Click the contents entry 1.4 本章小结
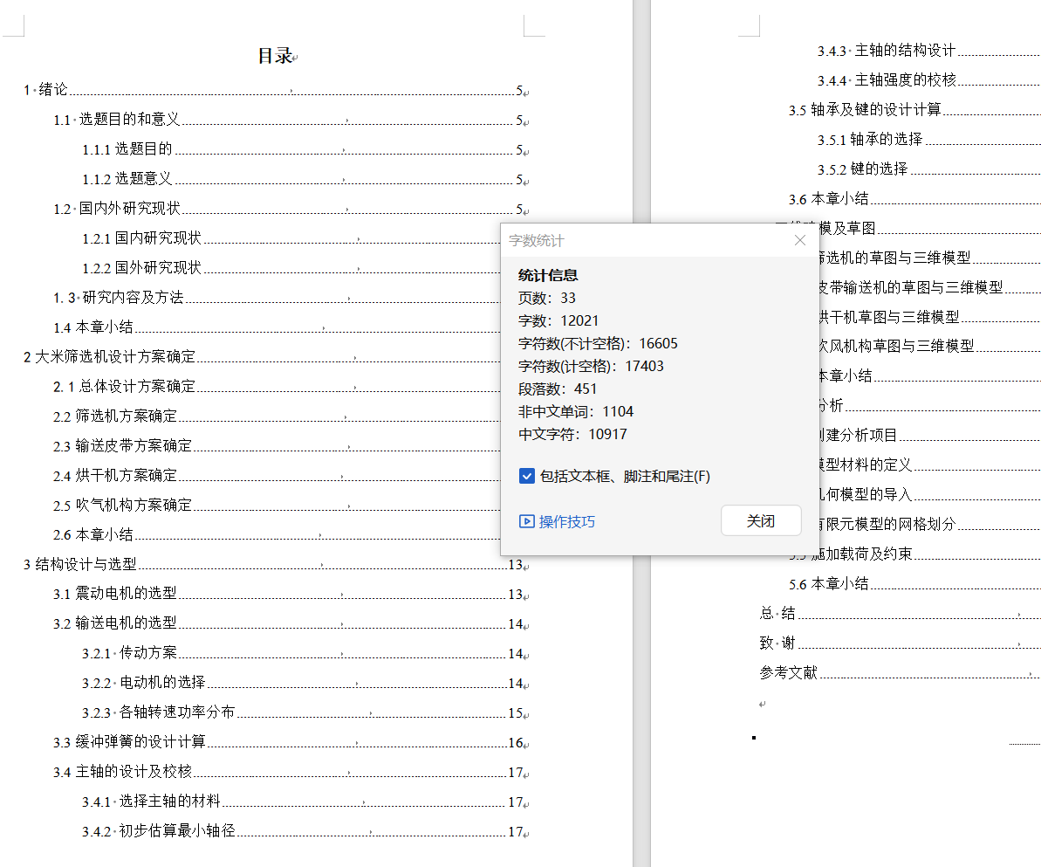Image resolution: width=1041 pixels, height=867 pixels. click(x=277, y=327)
